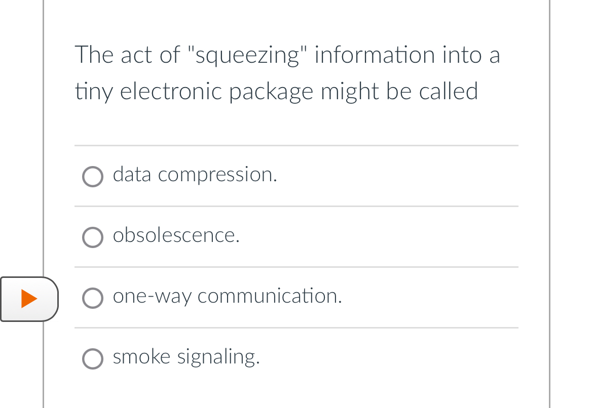Click the quiz question text
This screenshot has height=408, width=593.
pos(287,72)
